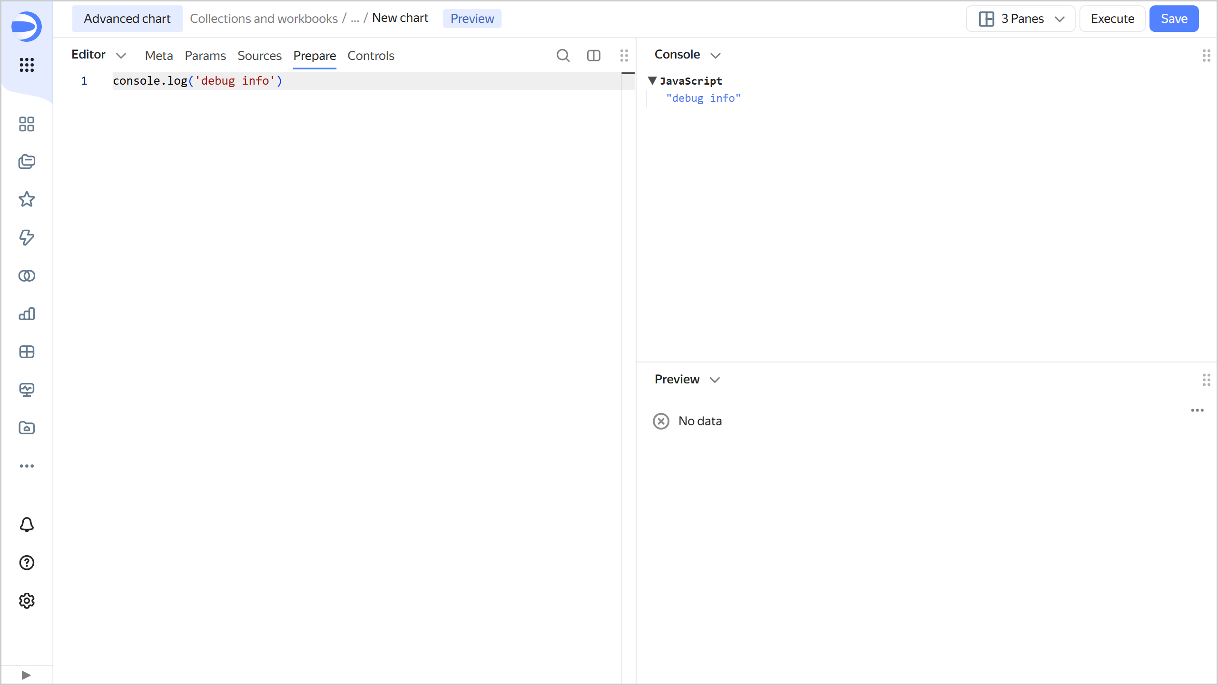Click the search icon in the editor toolbar
Viewport: 1218px width, 685px height.
(x=563, y=56)
